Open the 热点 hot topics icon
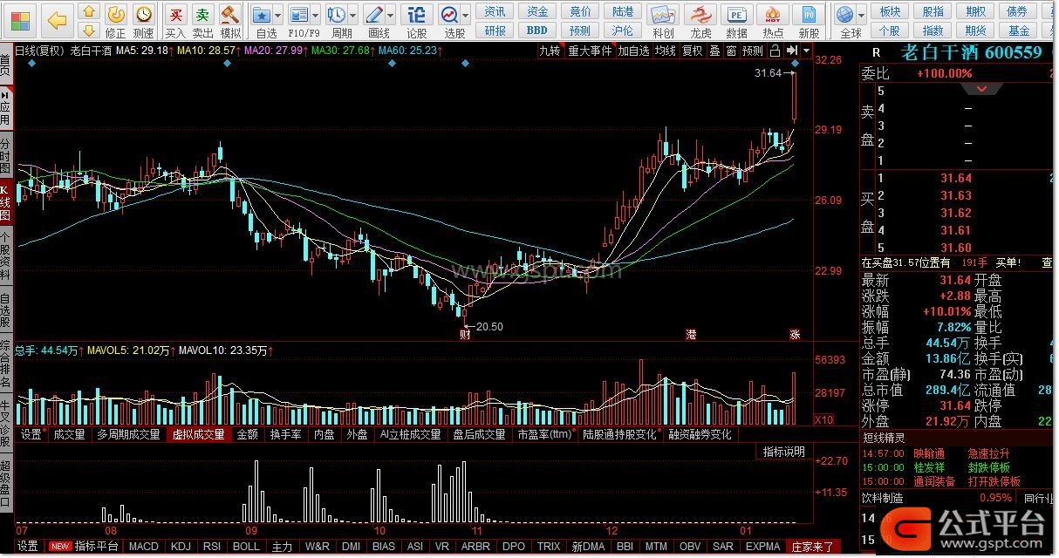 [773, 21]
